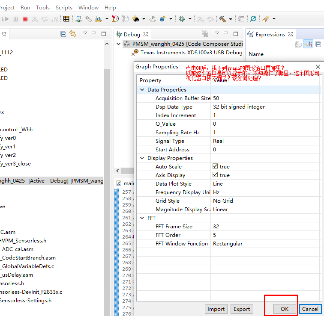Click the Resume debug icon
Screen dimensions: 324x316
[5, 19]
